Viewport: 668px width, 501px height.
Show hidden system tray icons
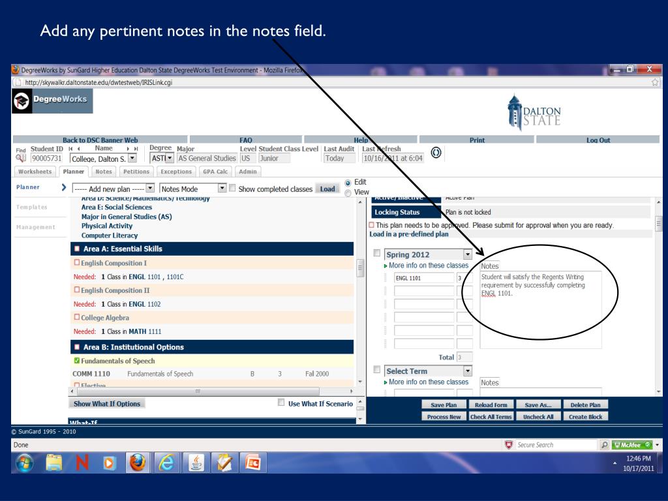tap(615, 463)
